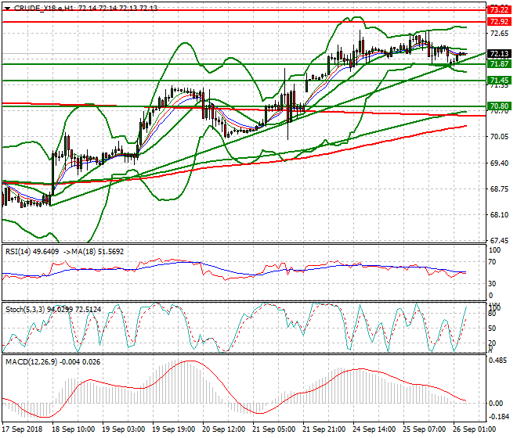Select the 70.80 green level label
The width and height of the screenshot is (517, 438).
(499, 106)
